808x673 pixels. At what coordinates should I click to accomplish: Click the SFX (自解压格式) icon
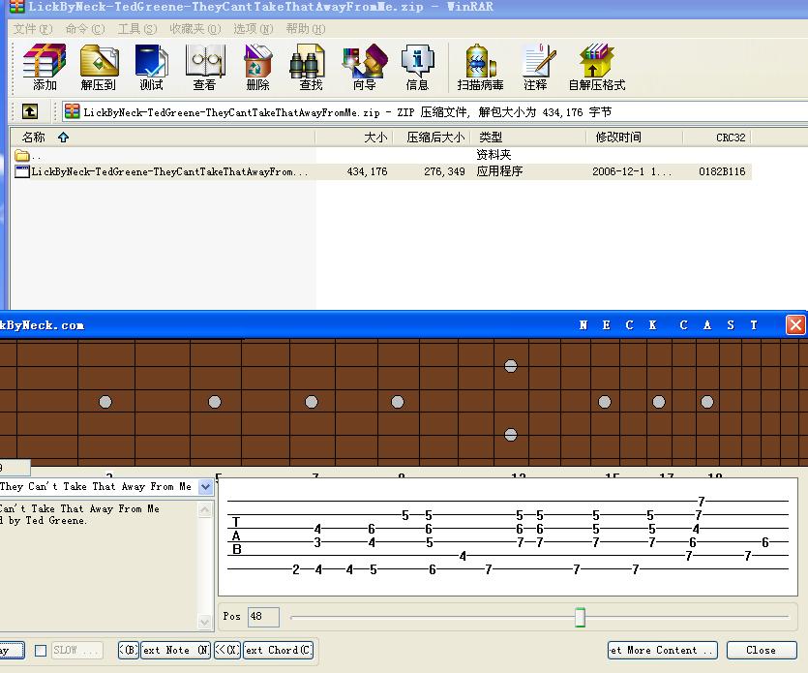click(x=597, y=68)
